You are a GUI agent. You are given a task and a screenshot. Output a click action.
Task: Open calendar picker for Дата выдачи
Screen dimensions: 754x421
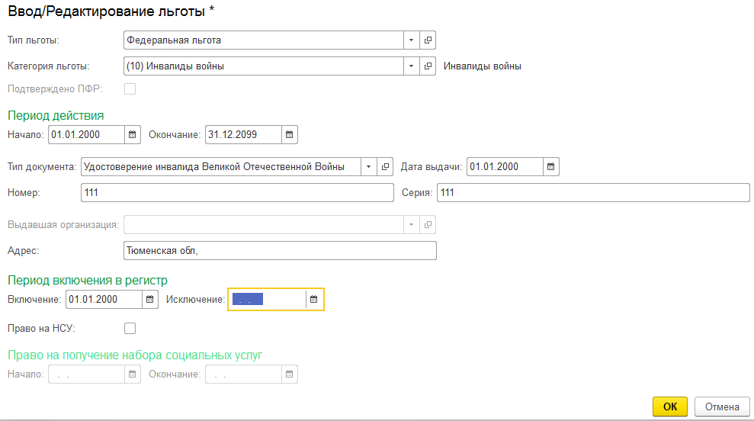(x=550, y=167)
